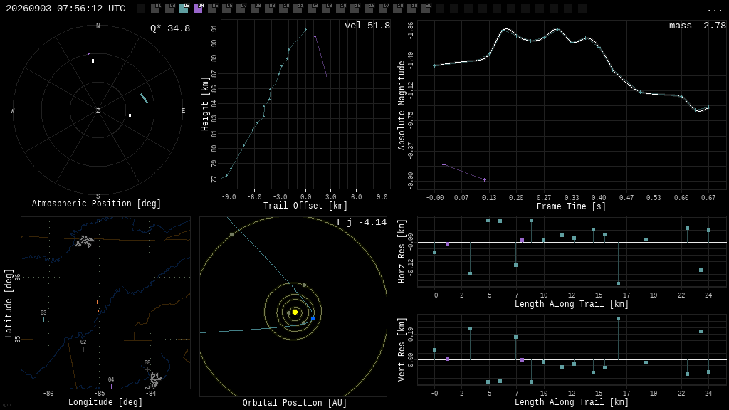The width and height of the screenshot is (729, 410).
Task: Select station box 02 in top bar
Action: click(x=169, y=9)
